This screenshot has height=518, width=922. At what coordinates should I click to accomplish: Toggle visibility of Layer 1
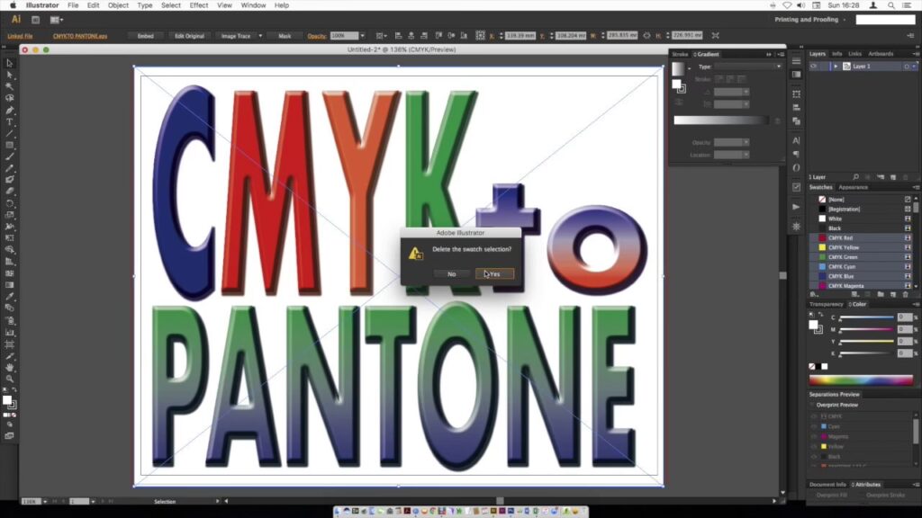click(814, 67)
